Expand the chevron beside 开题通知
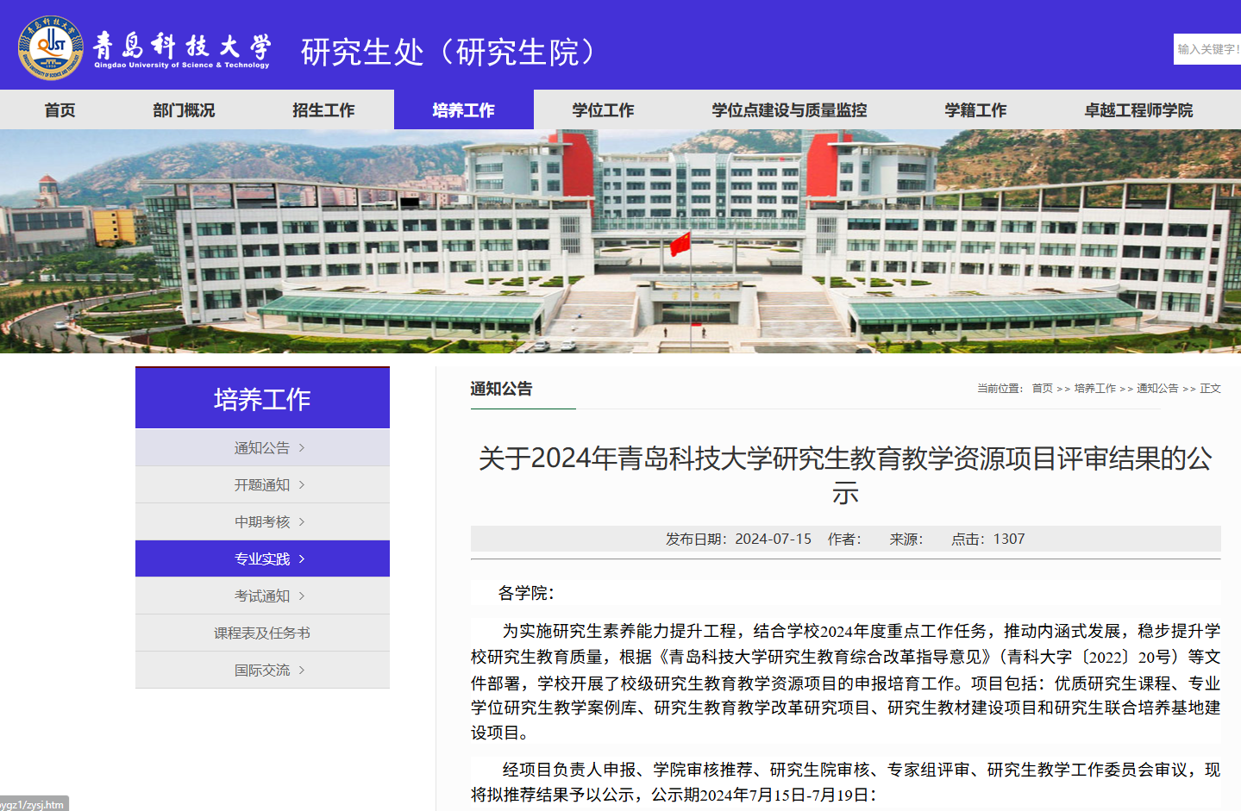 point(302,484)
